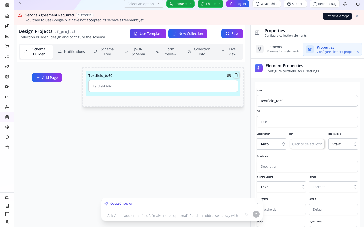
Task: Open the AI prompt history icon
Action: click(x=247, y=214)
